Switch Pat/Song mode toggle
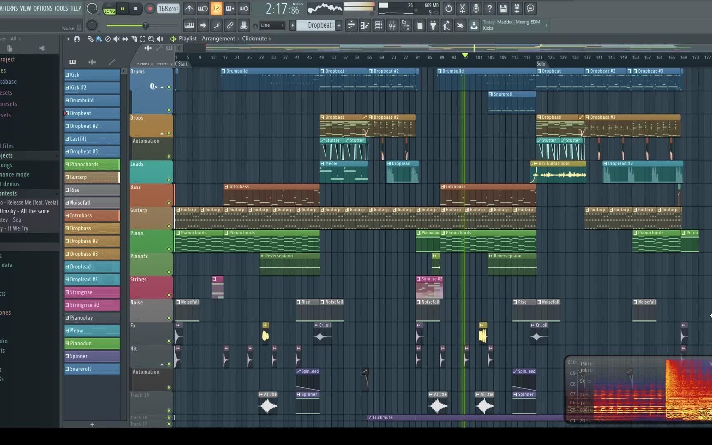712x445 pixels. click(109, 9)
